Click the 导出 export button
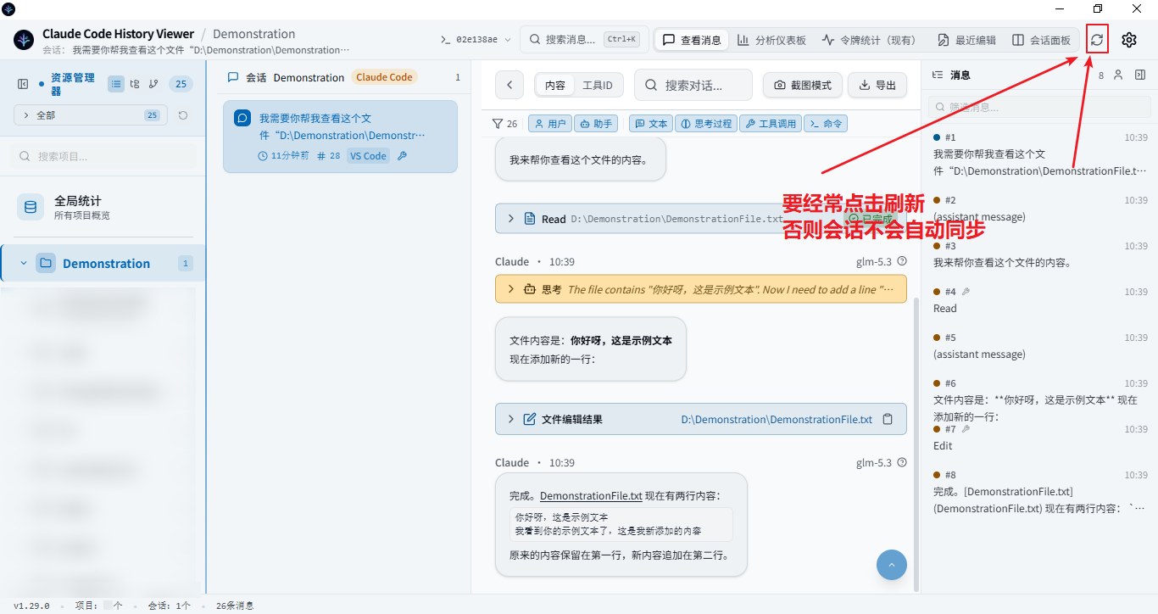Viewport: 1158px width, 614px height. point(877,85)
